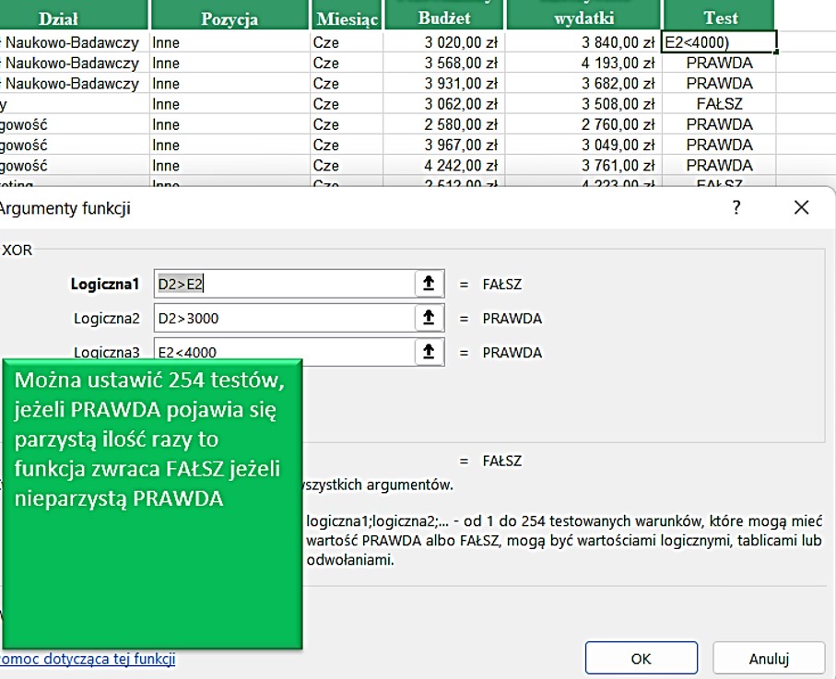Select the expenses cell 3 682,00 zł
This screenshot has width=836, height=679.
coord(583,83)
